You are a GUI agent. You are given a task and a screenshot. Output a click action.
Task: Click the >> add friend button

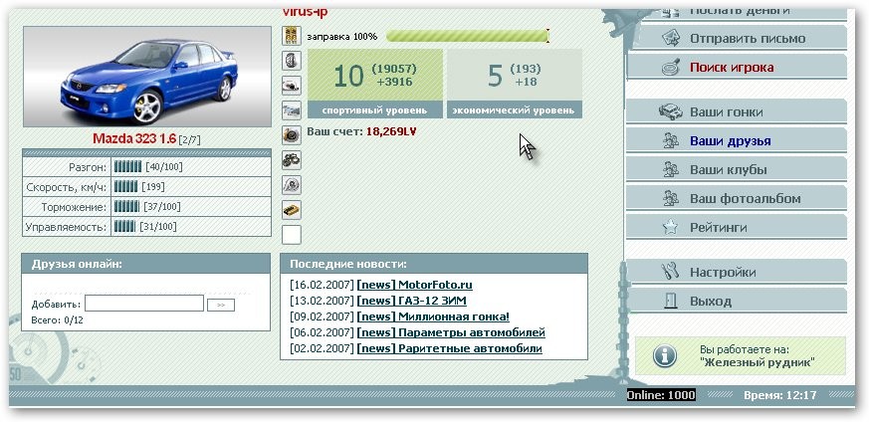coord(221,305)
